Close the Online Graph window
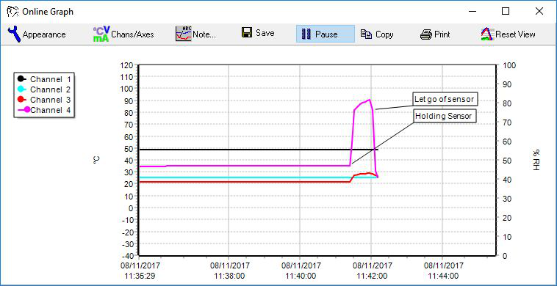The image size is (557, 286). [539, 11]
